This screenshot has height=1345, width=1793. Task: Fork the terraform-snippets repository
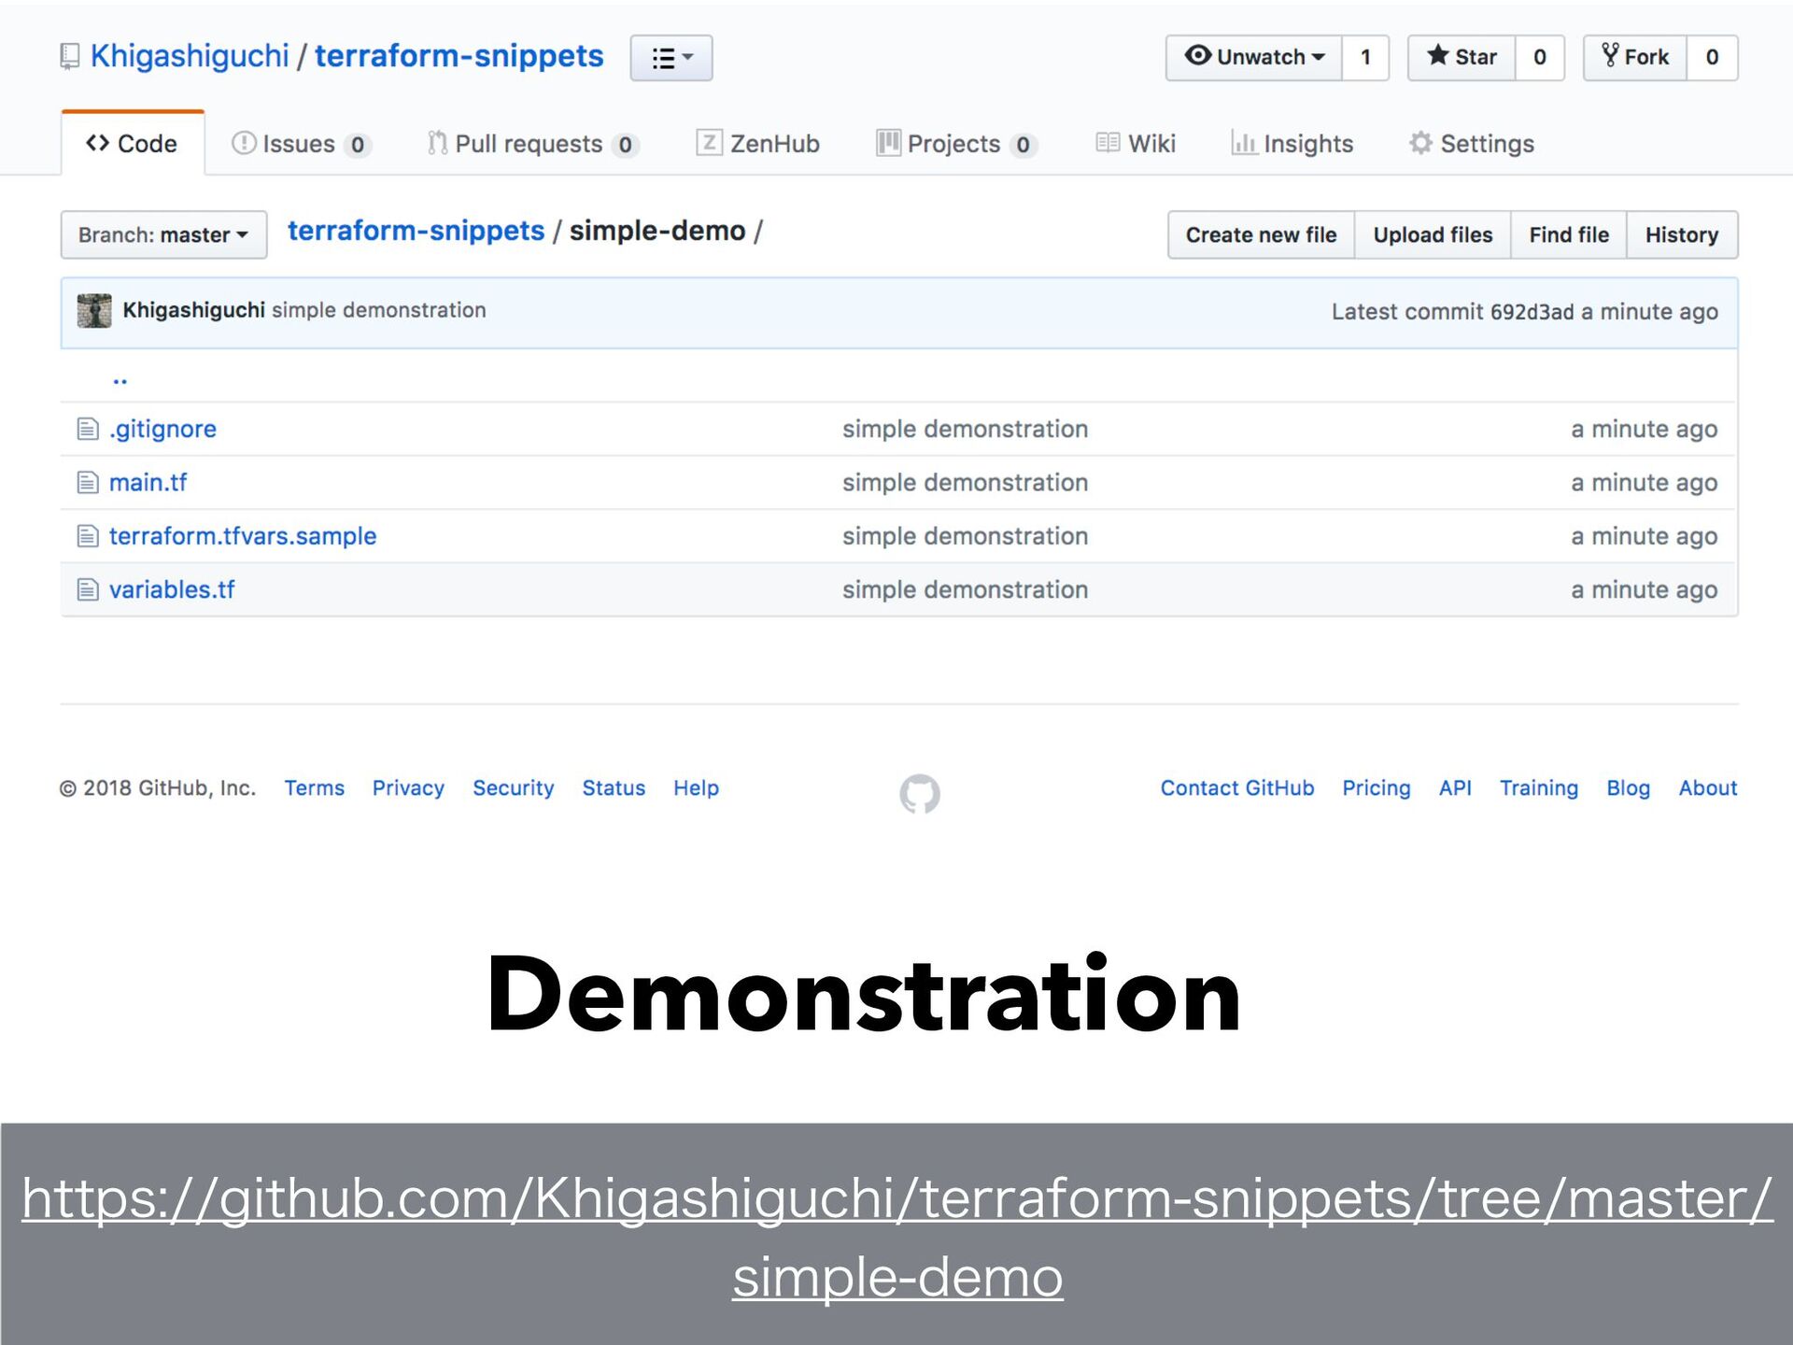[x=1634, y=57]
